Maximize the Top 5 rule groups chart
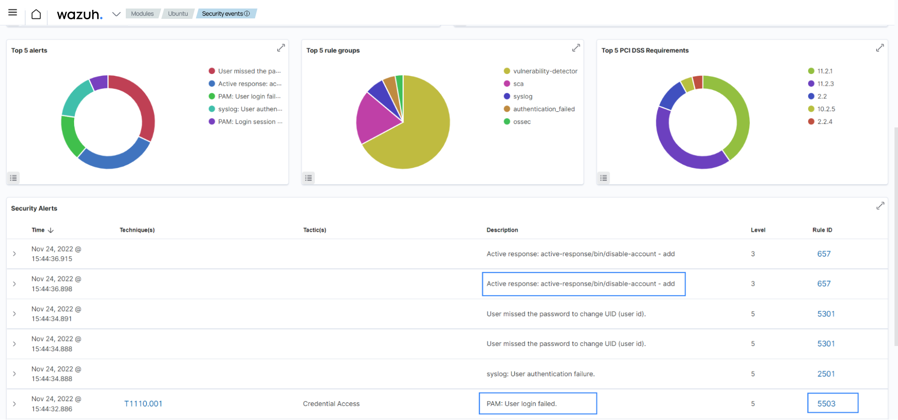The image size is (898, 420). coord(576,48)
